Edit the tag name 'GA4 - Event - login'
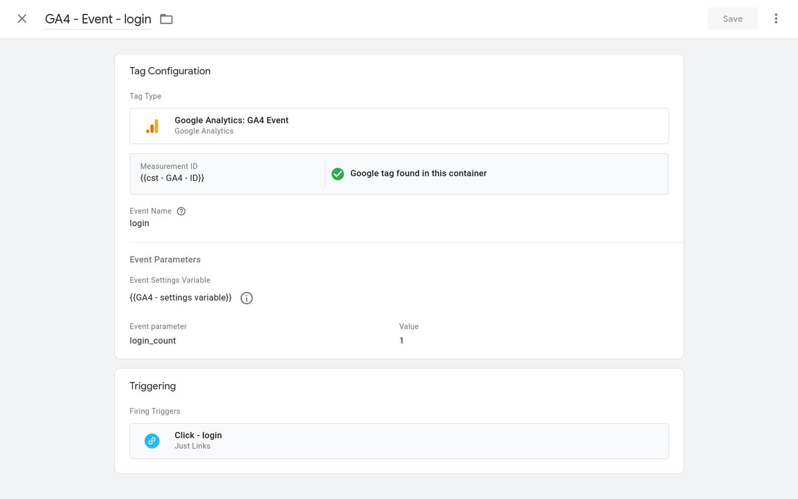The width and height of the screenshot is (798, 499). point(98,19)
